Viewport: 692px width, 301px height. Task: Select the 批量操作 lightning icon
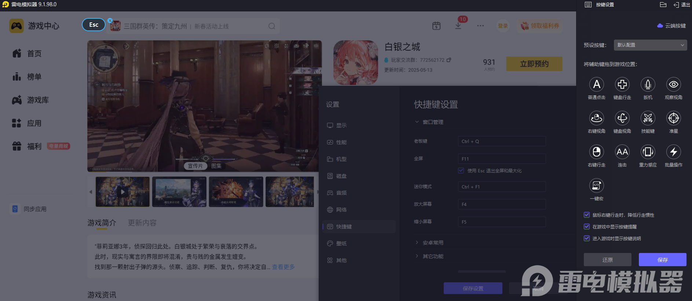(x=674, y=152)
